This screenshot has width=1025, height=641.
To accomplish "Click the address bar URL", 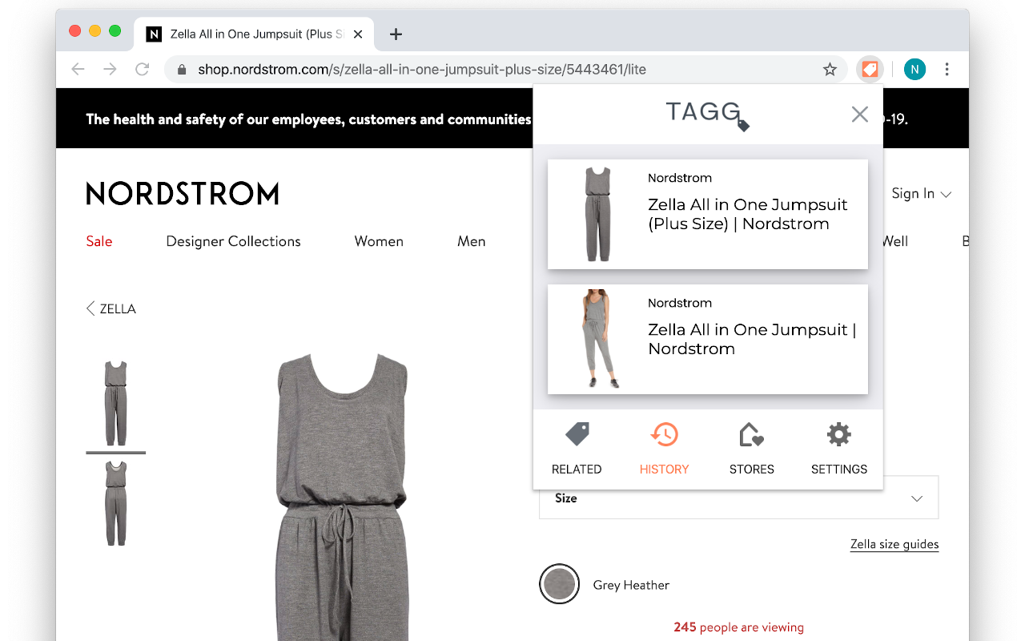I will tap(422, 70).
